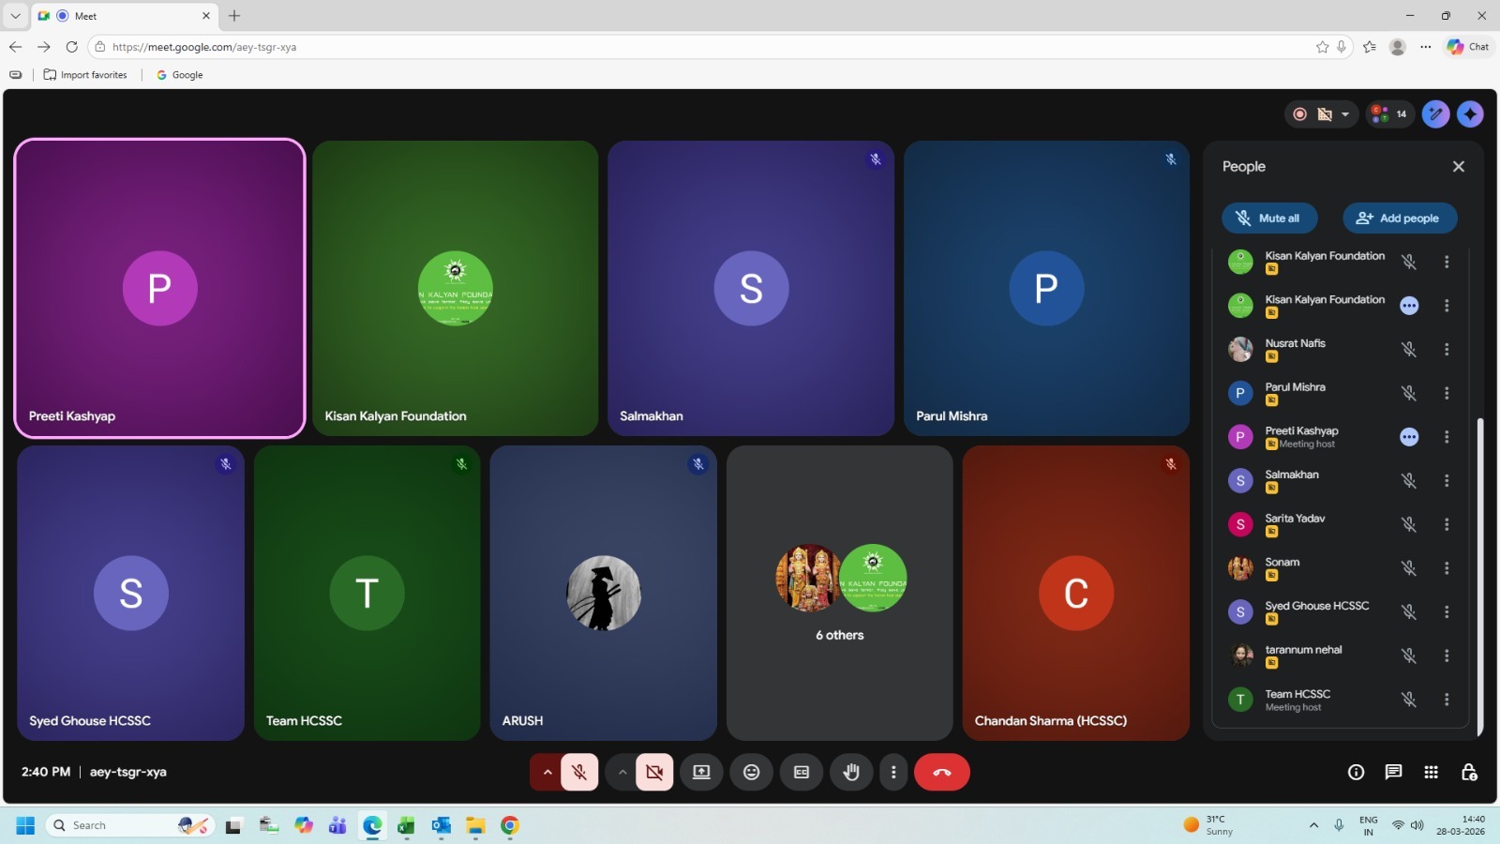Open more actions for Nusrat Nafis

(1447, 350)
